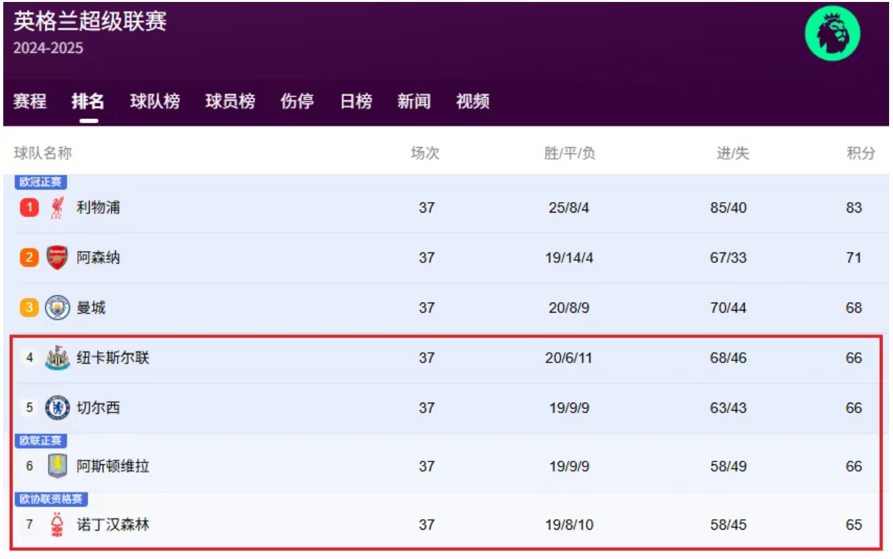This screenshot has height=559, width=893.
Task: Click Newcastle's record 20/6/11
Action: pos(569,358)
